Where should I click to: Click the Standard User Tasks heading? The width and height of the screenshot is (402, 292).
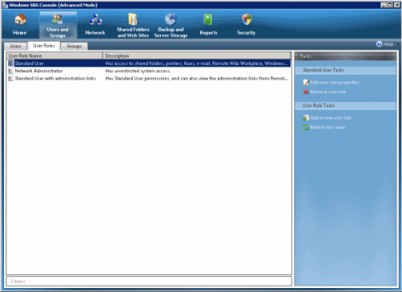323,70
